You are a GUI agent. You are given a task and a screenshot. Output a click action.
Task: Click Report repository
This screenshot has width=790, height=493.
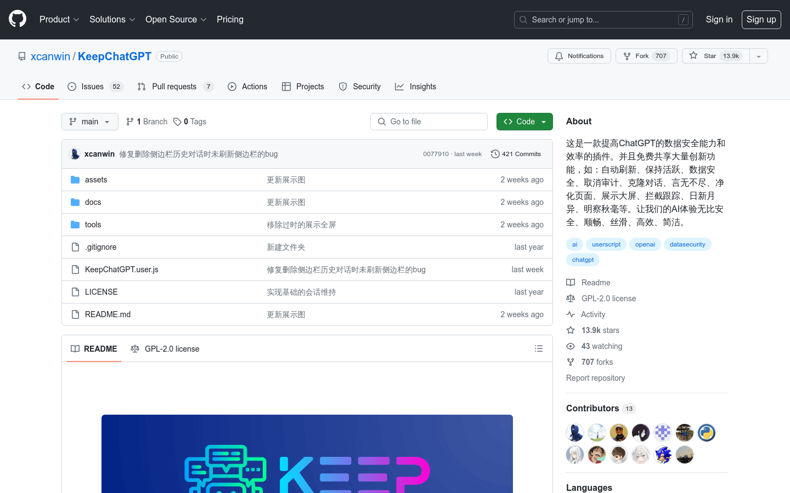(x=595, y=378)
